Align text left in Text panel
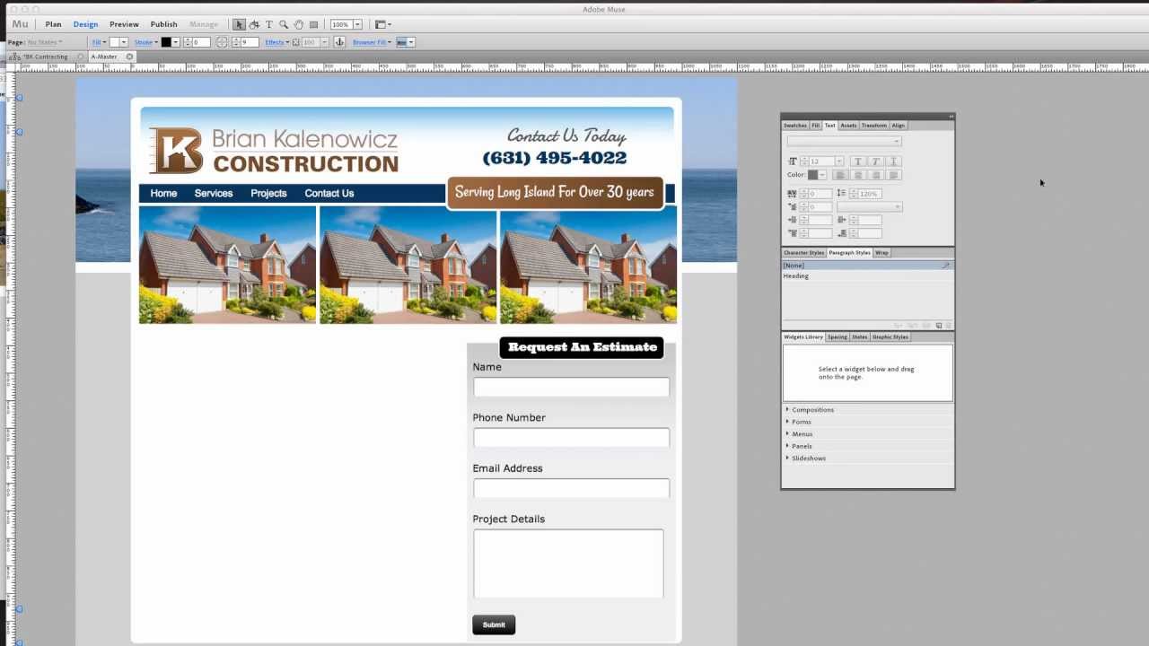The width and height of the screenshot is (1149, 646). click(840, 175)
